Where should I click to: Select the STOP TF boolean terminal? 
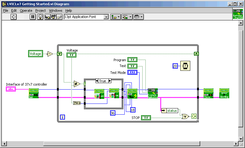[x=146, y=118]
